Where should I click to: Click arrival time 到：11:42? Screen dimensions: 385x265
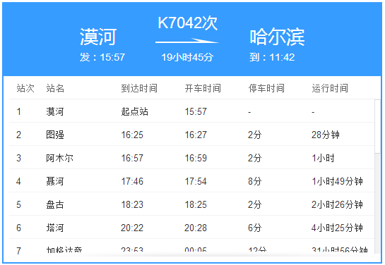pyautogui.click(x=272, y=57)
